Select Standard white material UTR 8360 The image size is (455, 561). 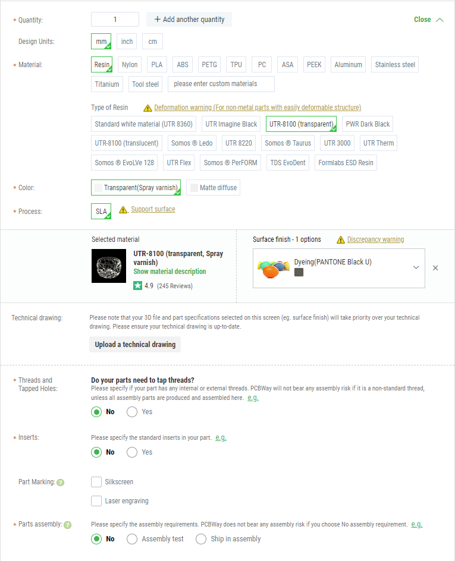[x=143, y=124]
